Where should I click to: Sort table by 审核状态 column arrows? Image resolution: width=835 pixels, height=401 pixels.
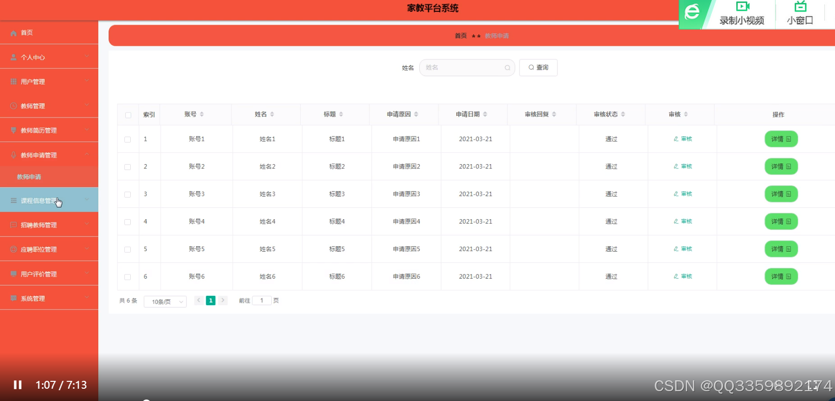(x=623, y=115)
